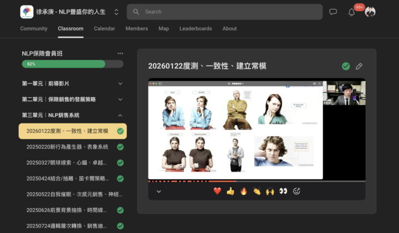The image size is (399, 233).
Task: Open the profile avatar menu
Action: pos(370,12)
